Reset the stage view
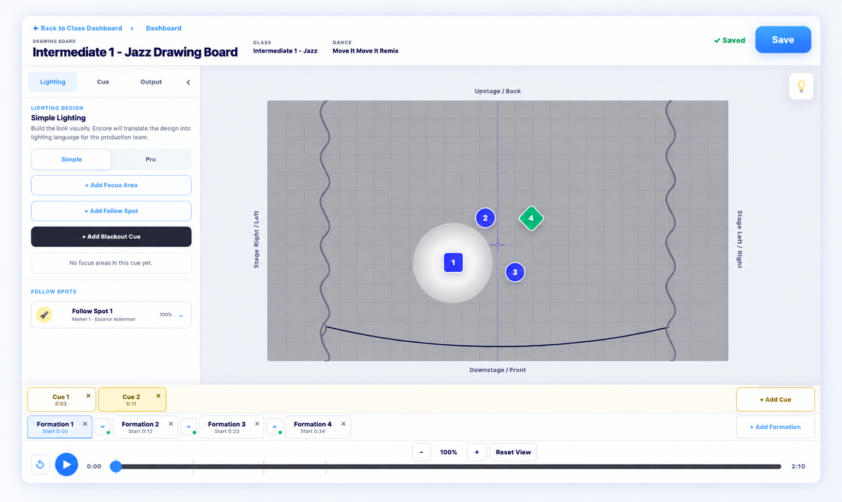 tap(513, 452)
